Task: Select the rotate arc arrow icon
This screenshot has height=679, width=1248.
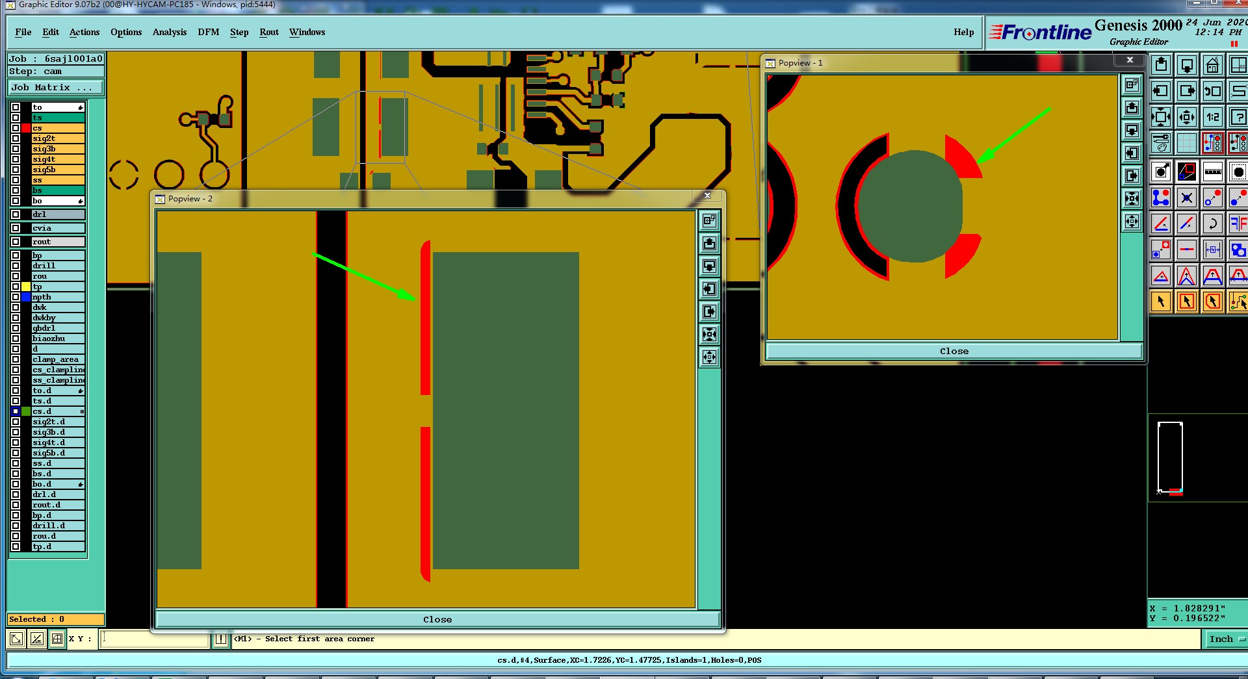Action: pos(1213,224)
